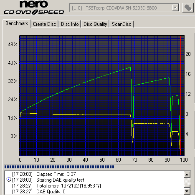Select the Elapsed Time log entry

tap(44, 174)
